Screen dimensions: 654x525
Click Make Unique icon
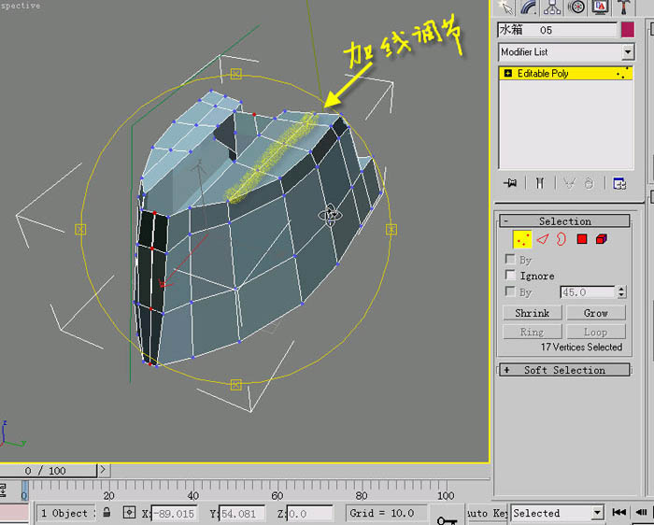(569, 183)
